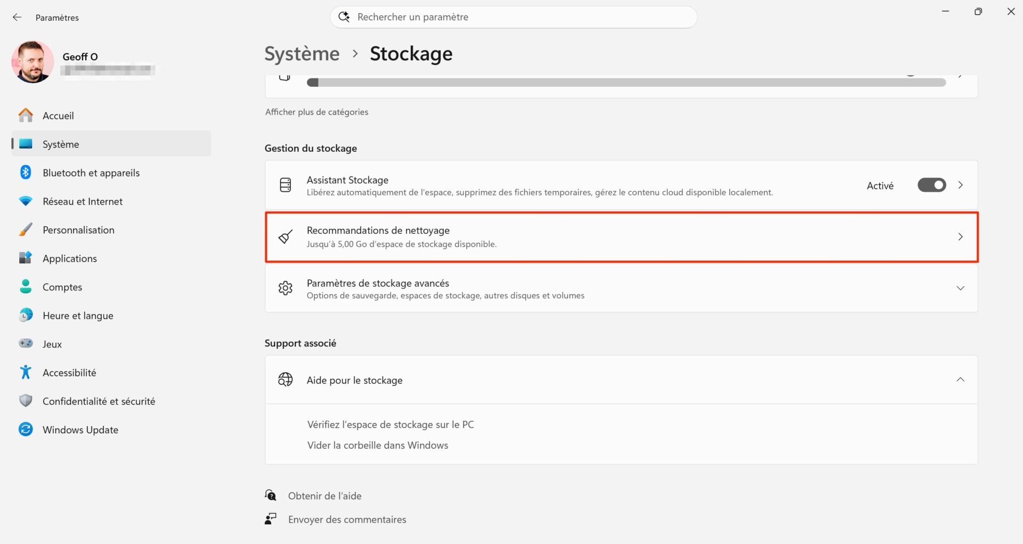Image resolution: width=1023 pixels, height=544 pixels.
Task: Click the Paramètres de stockage avancés gear icon
Action: [286, 288]
